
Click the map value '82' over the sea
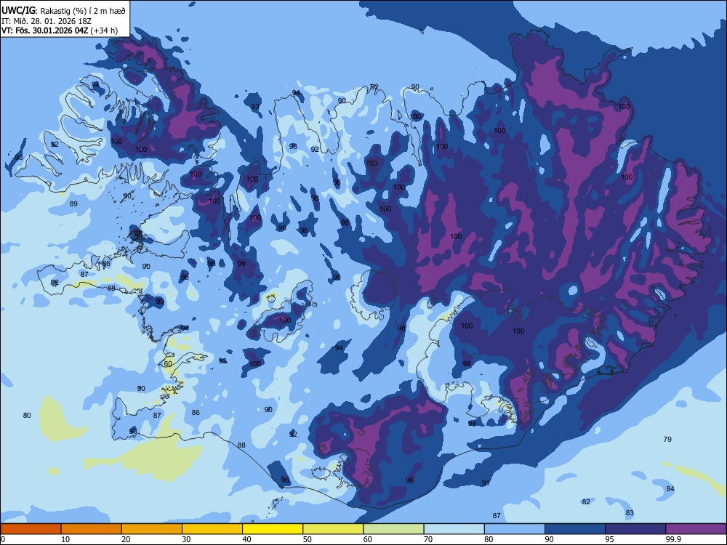(x=586, y=501)
